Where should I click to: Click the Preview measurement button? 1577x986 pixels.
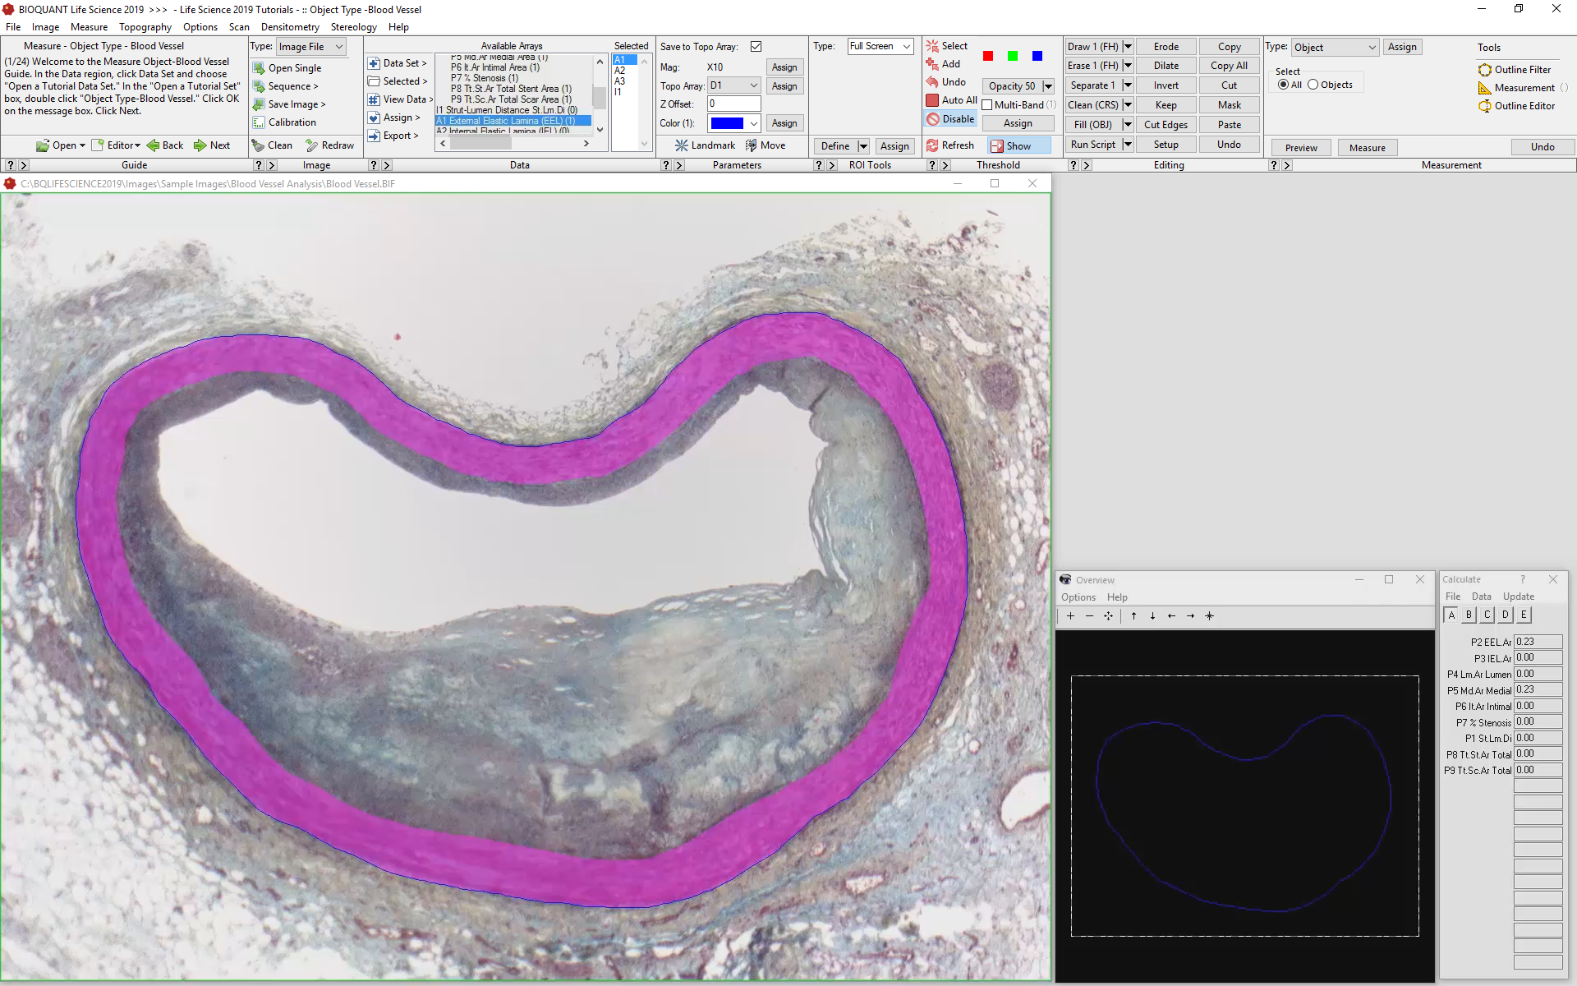[x=1301, y=148]
